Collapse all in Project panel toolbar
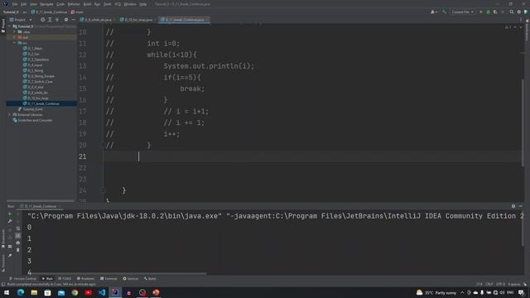530x298 pixels. pos(57,20)
